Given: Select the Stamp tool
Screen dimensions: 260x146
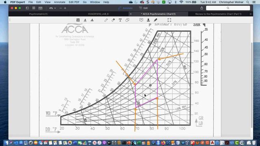Looking at the screenshot, I should [x=148, y=20].
